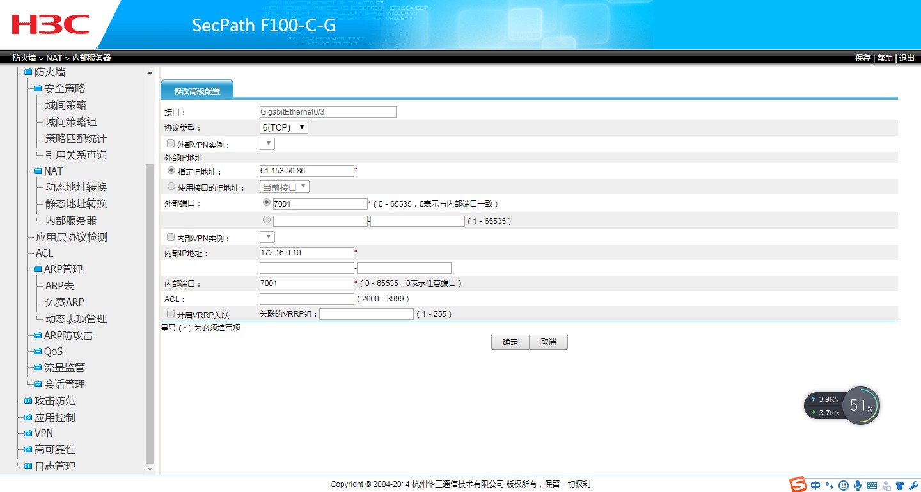Open the 当前接口 interface dropdown
921x492 pixels.
point(285,187)
